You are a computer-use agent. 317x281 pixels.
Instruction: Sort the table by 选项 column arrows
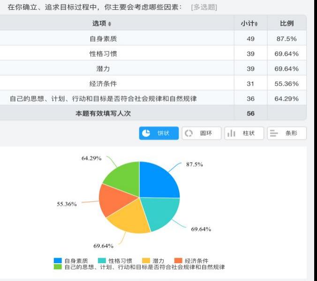(110, 24)
